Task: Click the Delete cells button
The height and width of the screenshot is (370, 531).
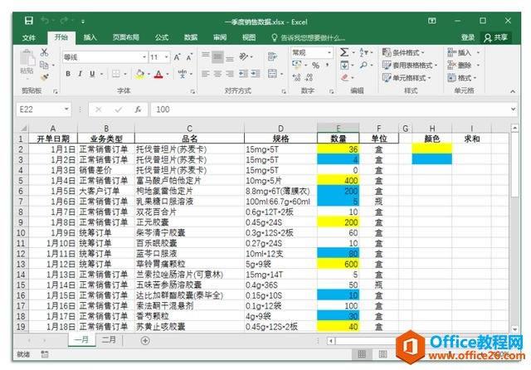Action: (x=459, y=65)
